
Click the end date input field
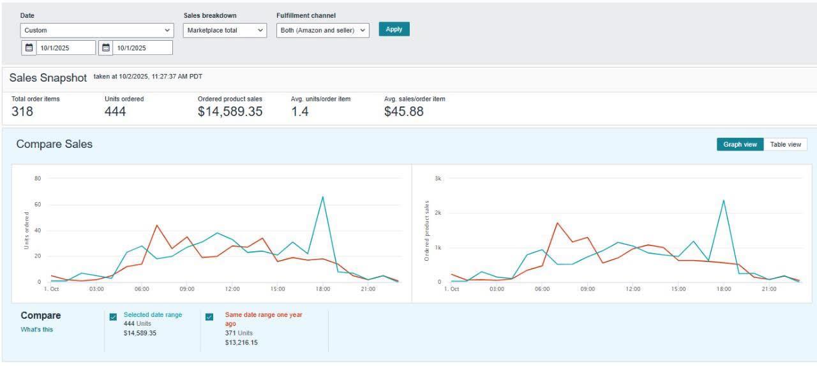pyautogui.click(x=143, y=48)
